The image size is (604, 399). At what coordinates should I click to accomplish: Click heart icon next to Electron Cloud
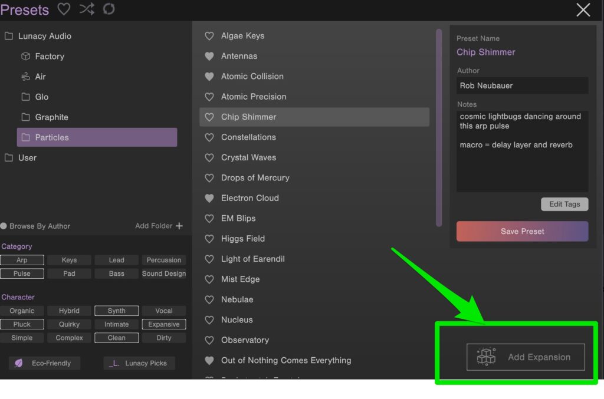pos(209,198)
